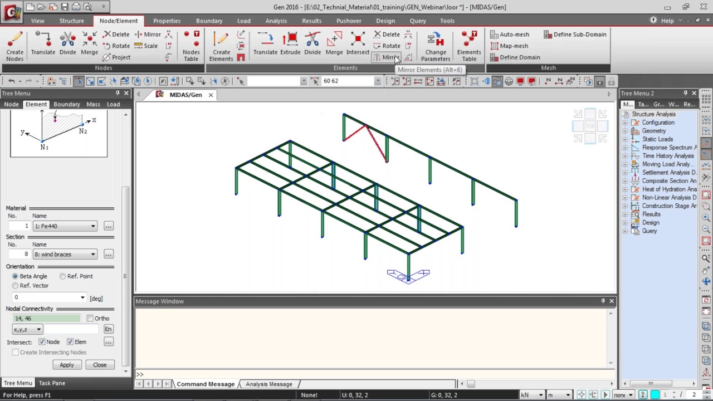
Task: Select the Intersect elements tool
Action: (358, 43)
